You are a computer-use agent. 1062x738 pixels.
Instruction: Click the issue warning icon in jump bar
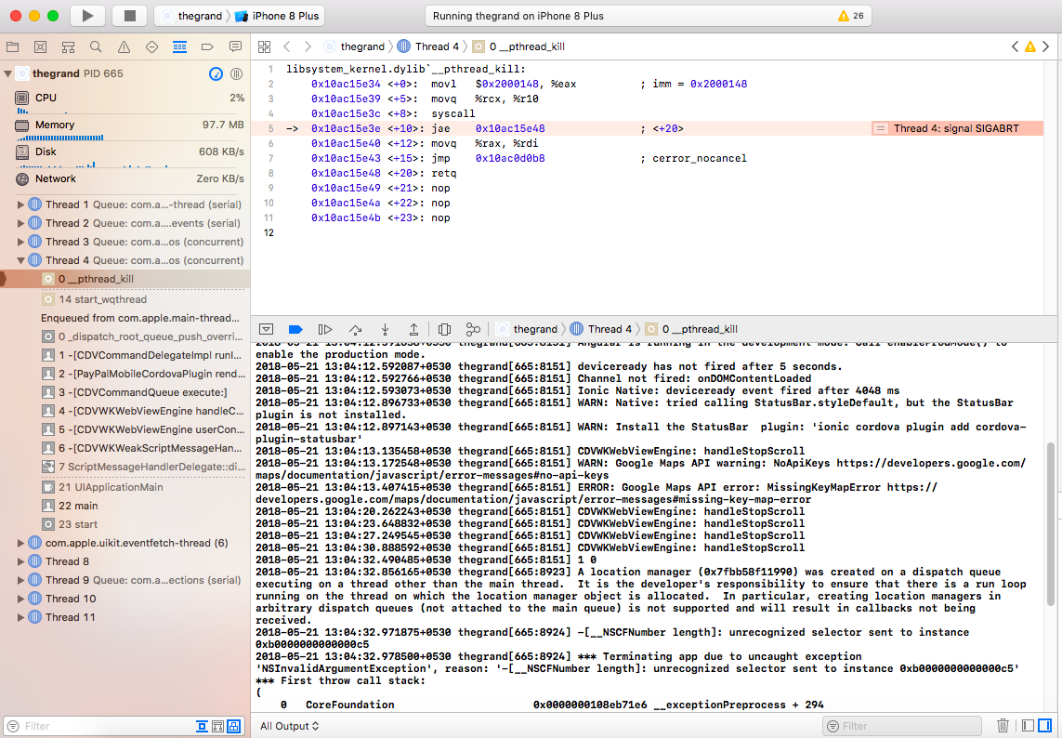click(1030, 46)
